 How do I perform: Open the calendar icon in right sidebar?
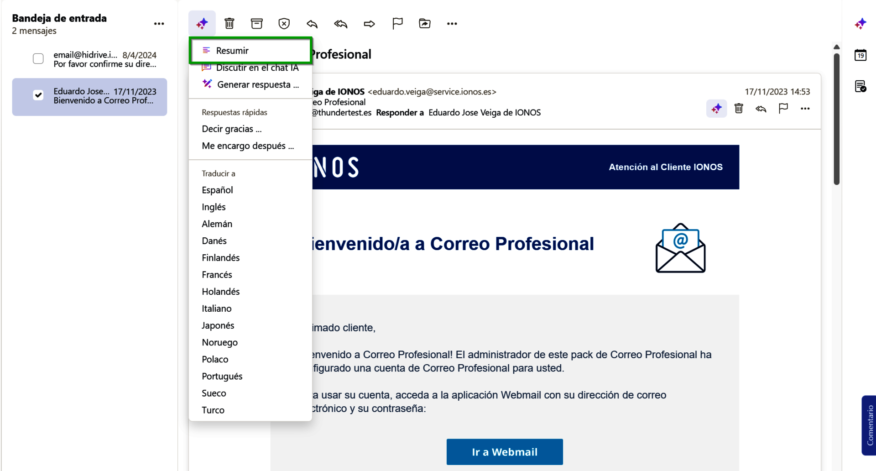click(861, 55)
